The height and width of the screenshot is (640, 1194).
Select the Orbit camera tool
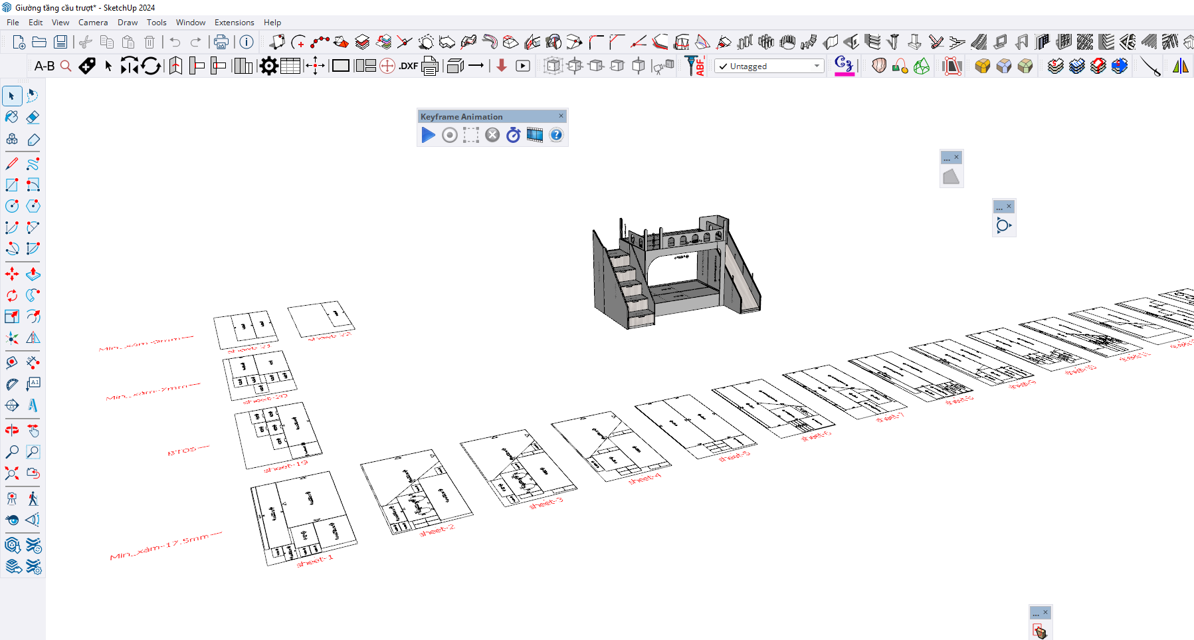[12, 430]
